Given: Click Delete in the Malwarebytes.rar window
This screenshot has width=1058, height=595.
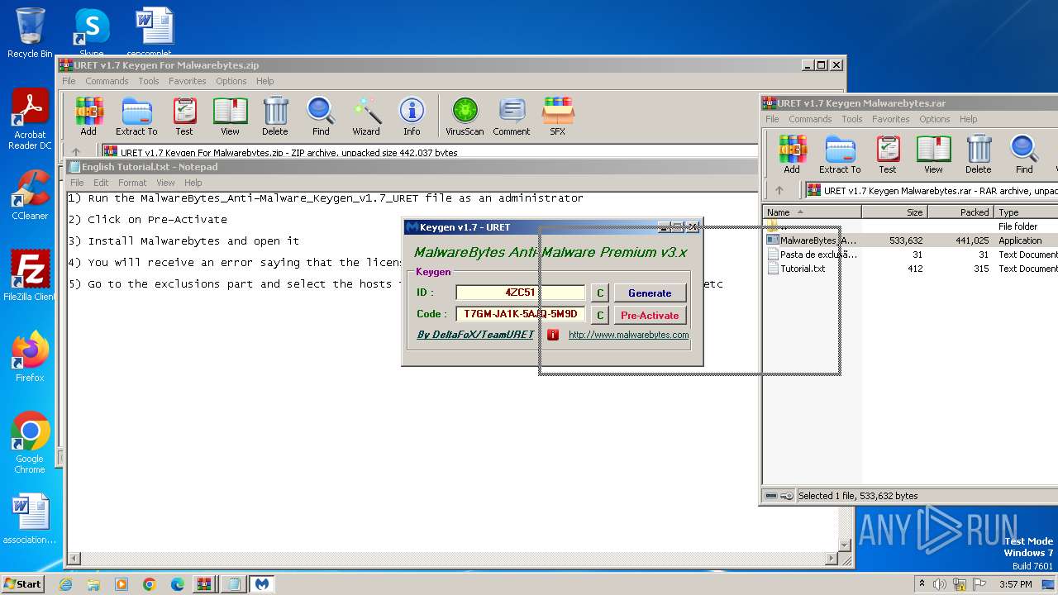Looking at the screenshot, I should coord(979,155).
